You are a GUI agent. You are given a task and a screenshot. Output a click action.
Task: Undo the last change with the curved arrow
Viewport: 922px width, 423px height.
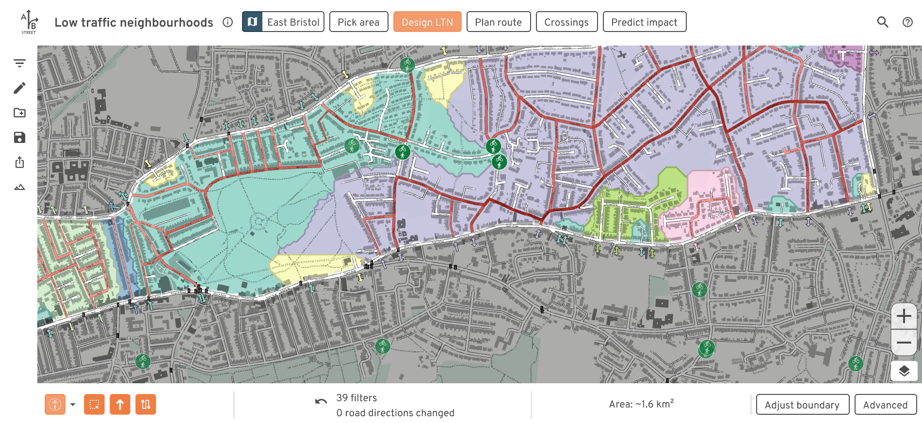(x=321, y=401)
